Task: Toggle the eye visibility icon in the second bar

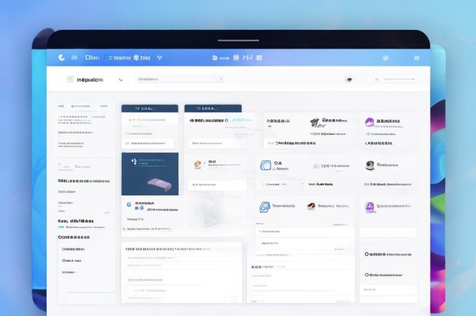Action: pyautogui.click(x=350, y=79)
